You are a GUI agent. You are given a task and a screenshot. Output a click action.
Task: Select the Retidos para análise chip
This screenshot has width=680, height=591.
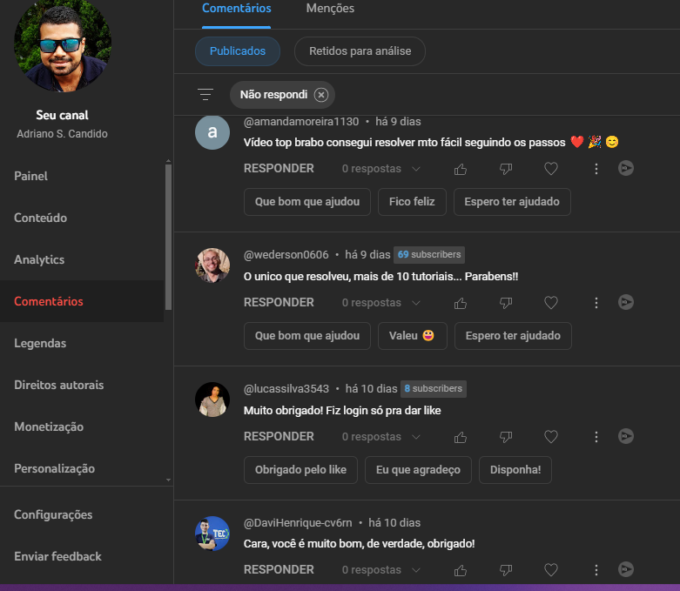pyautogui.click(x=360, y=51)
